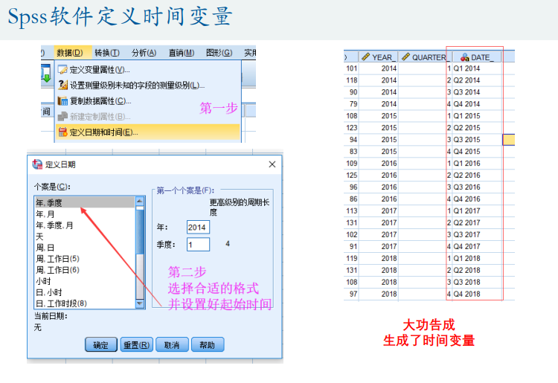Click the question-mark measurement level icon
The height and width of the screenshot is (383, 558).
pyautogui.click(x=62, y=85)
